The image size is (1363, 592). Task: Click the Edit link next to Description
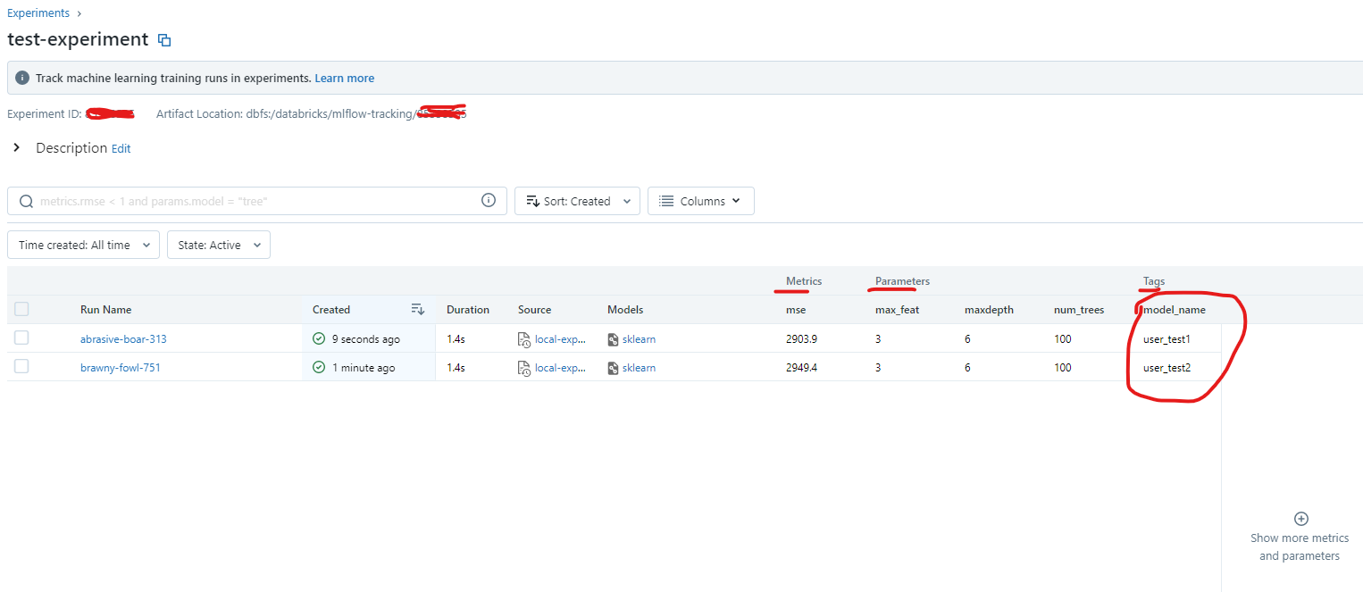pos(121,149)
